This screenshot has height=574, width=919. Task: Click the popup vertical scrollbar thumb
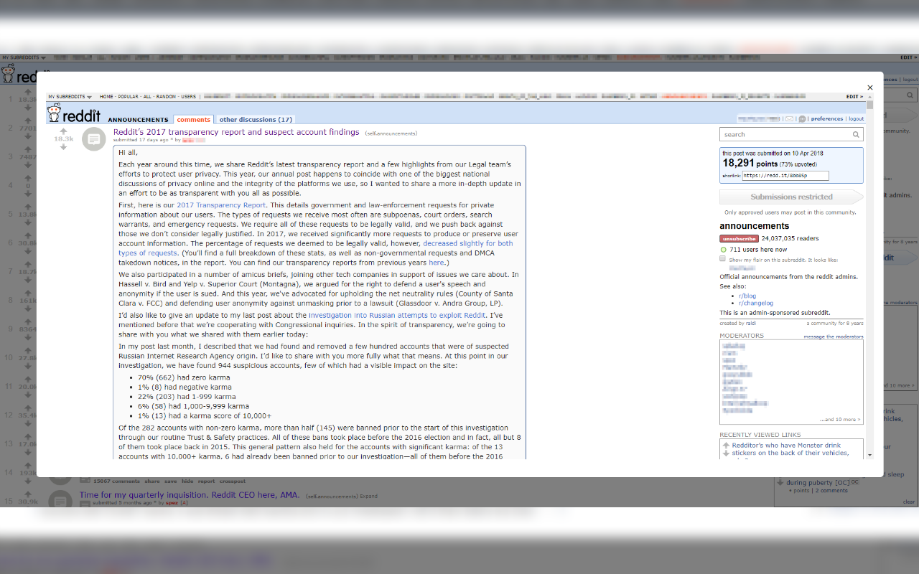[x=870, y=105]
